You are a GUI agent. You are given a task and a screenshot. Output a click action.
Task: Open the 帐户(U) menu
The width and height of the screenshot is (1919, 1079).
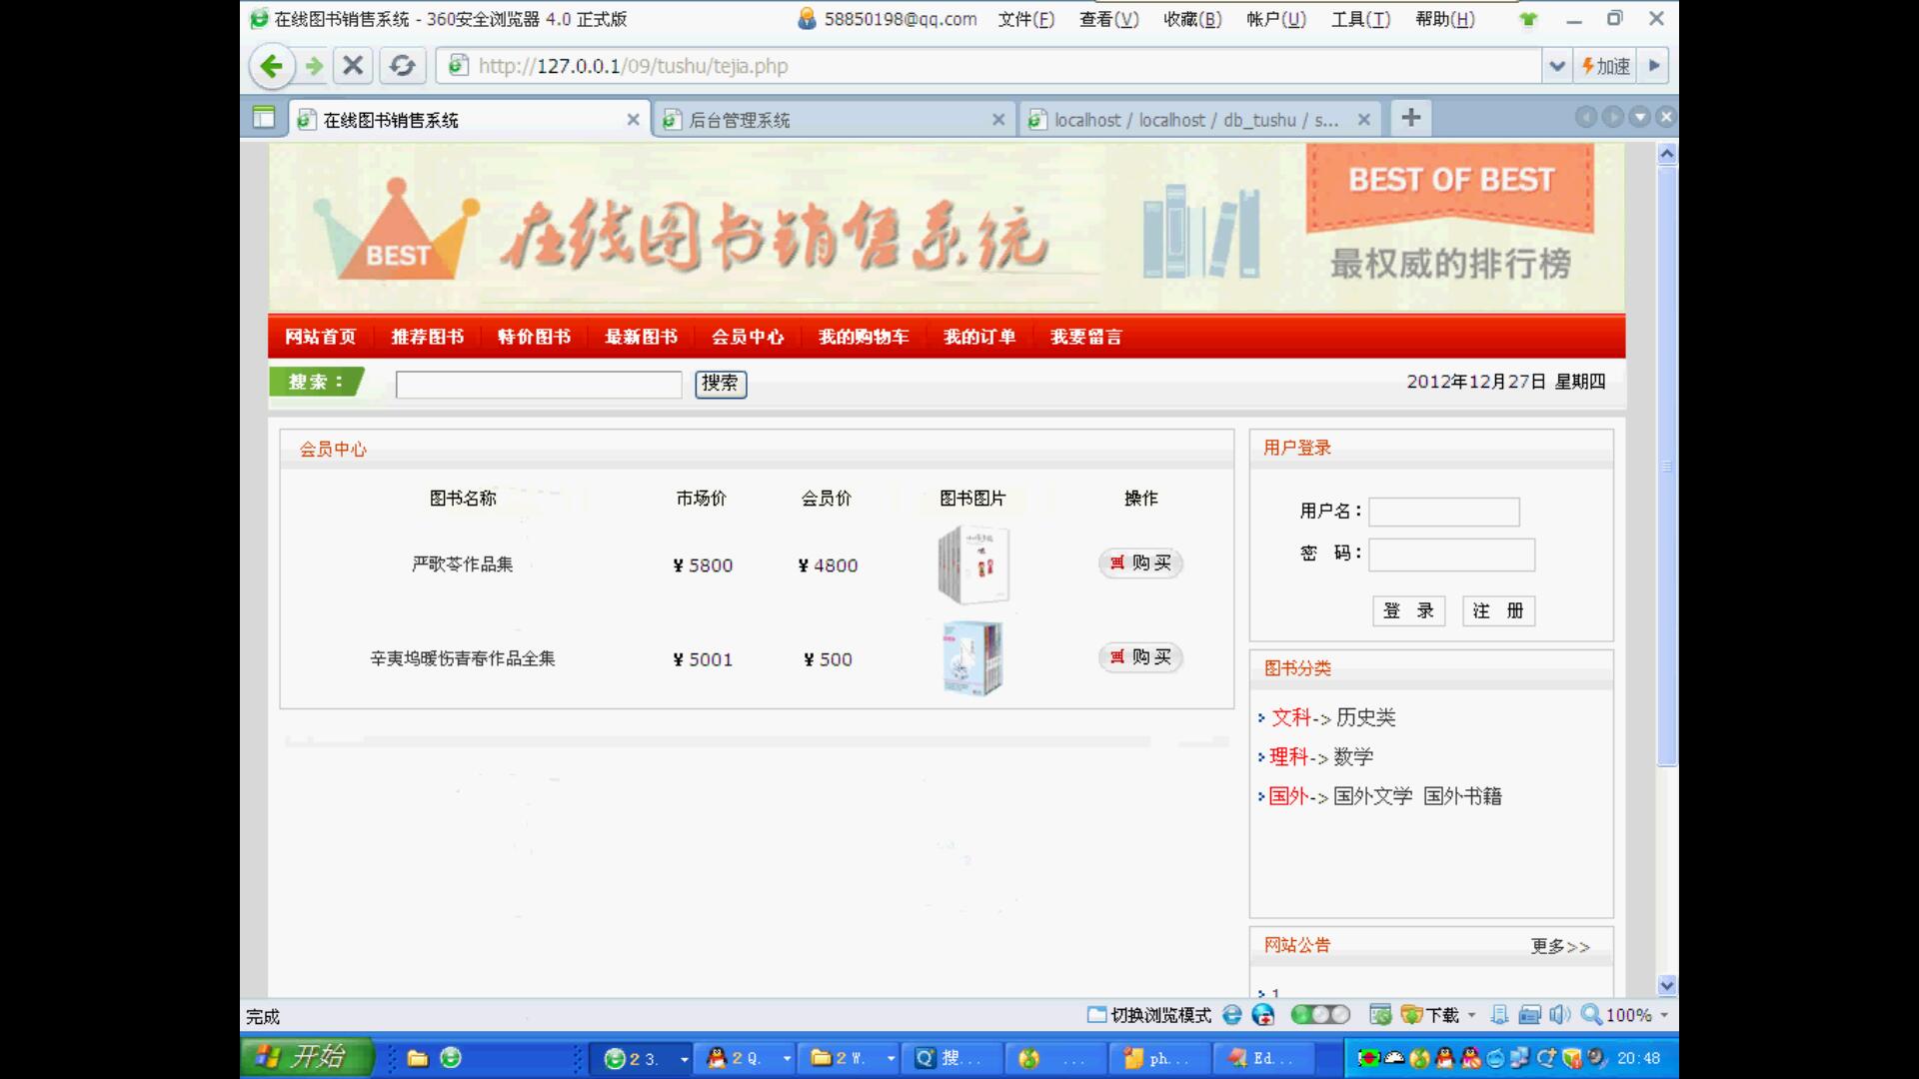pos(1276,19)
